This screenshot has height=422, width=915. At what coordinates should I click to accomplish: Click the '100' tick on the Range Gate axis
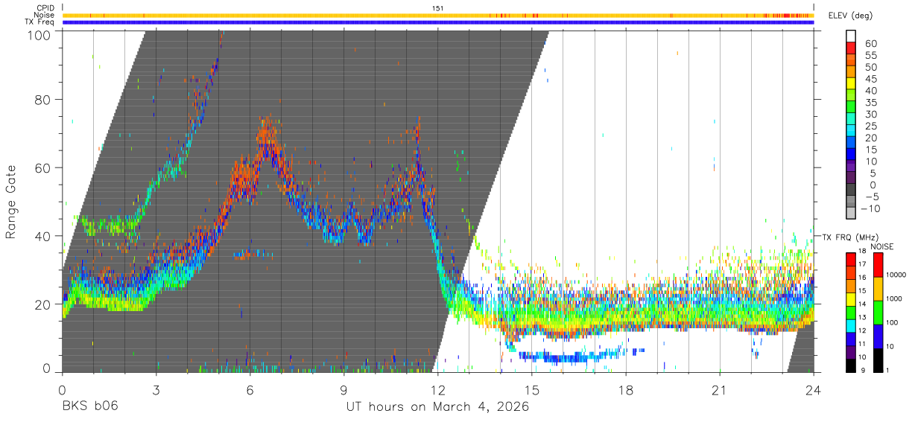coord(39,34)
